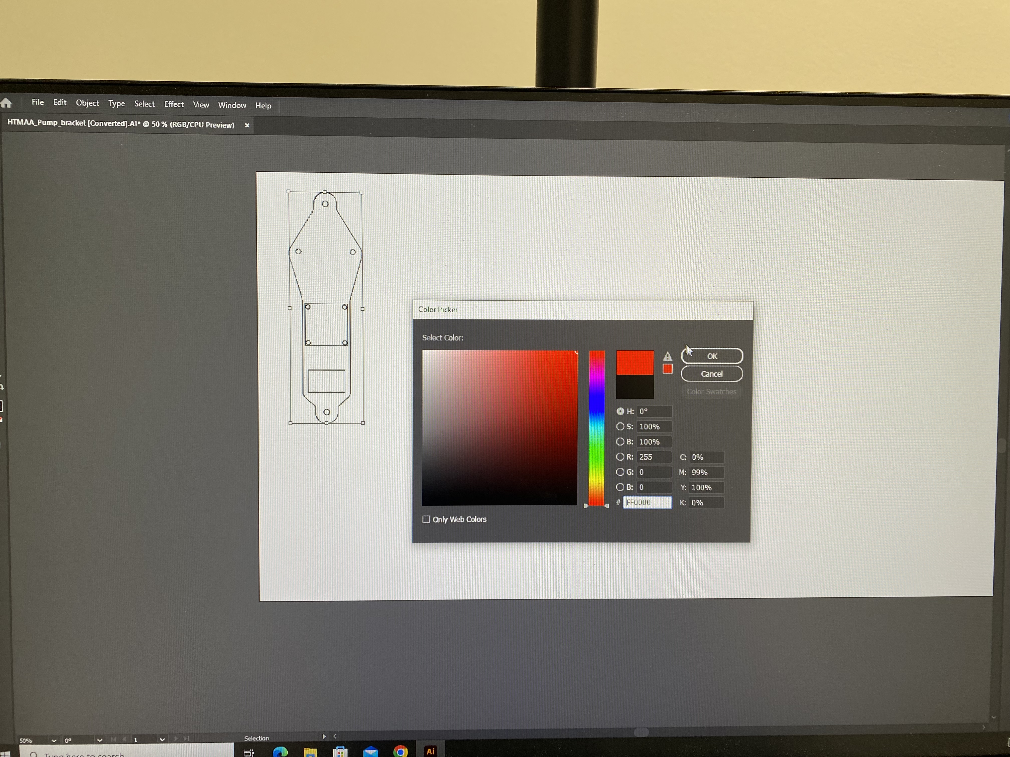
Task: Open the rotate view angle dropdown
Action: (x=99, y=740)
